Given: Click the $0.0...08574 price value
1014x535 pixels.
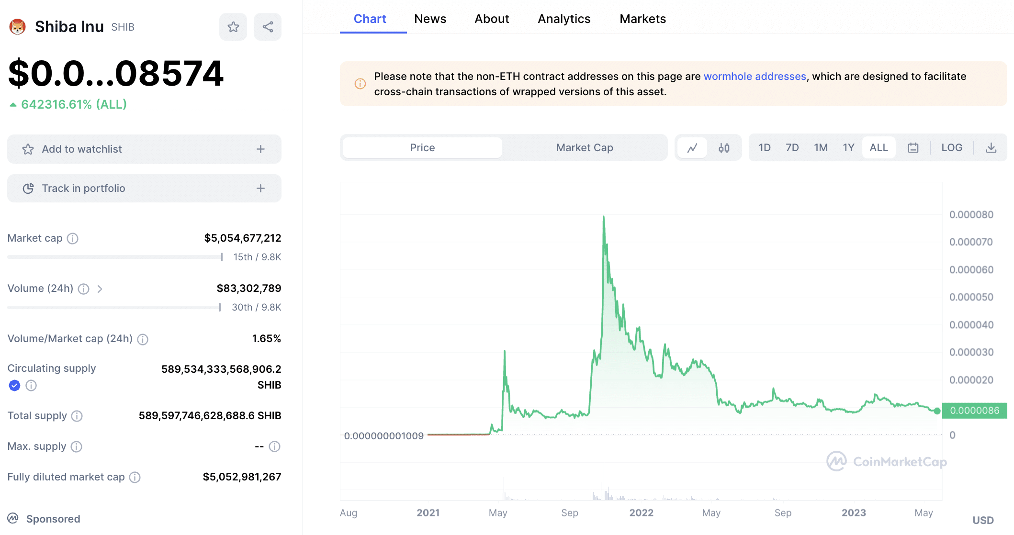Looking at the screenshot, I should (x=116, y=74).
